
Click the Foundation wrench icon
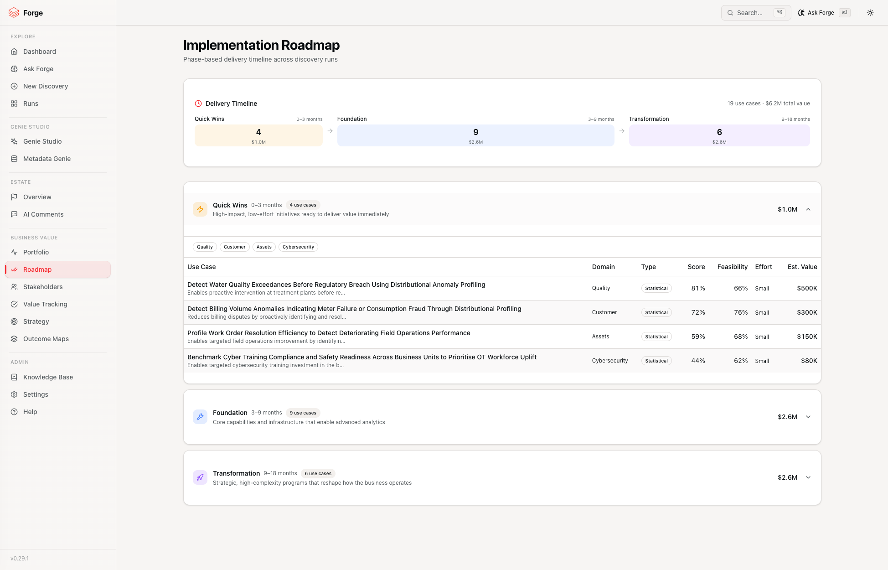200,417
